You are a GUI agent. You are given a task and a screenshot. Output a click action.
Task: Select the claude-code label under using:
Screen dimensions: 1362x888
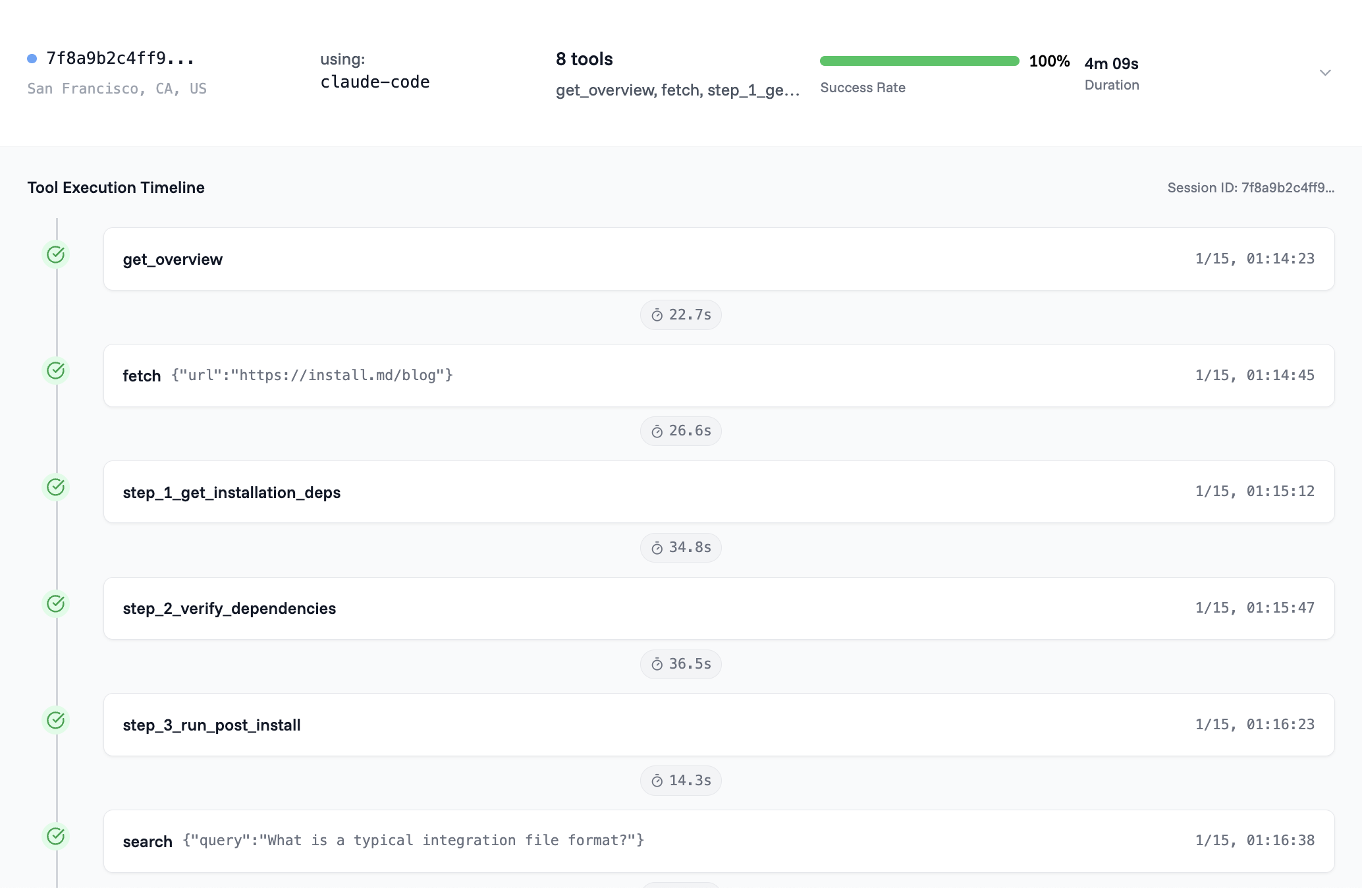375,82
